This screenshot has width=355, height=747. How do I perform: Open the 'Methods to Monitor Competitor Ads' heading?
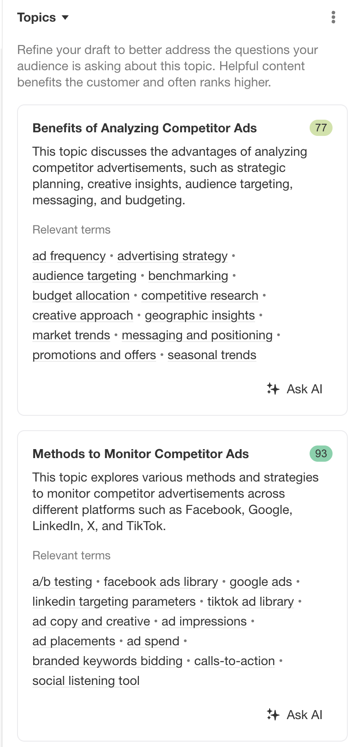[141, 454]
